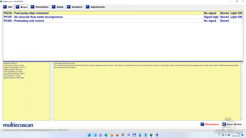Click the F5 key icon beside Graph

[x=54, y=7]
